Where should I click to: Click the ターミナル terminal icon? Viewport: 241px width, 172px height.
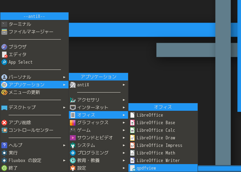4,24
